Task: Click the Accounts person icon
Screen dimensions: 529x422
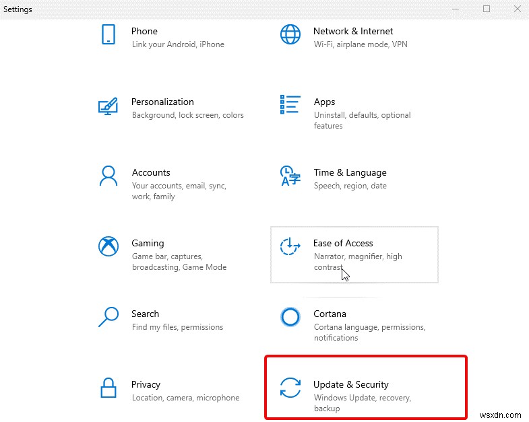Action: [x=108, y=176]
